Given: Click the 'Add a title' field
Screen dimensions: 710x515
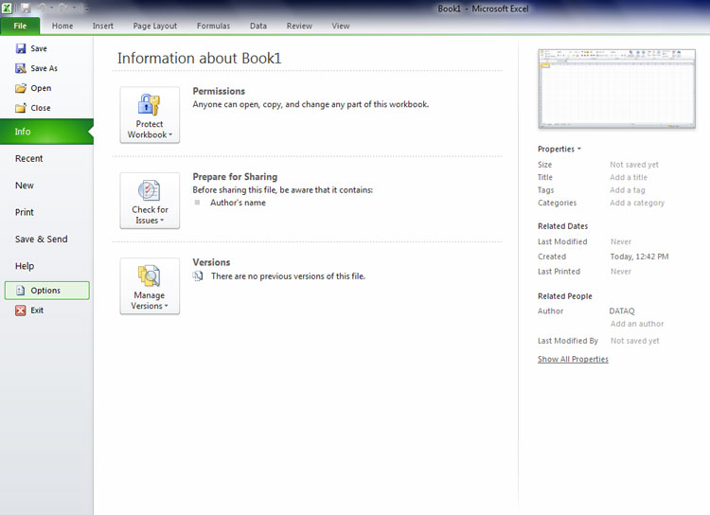Looking at the screenshot, I should click(x=629, y=177).
